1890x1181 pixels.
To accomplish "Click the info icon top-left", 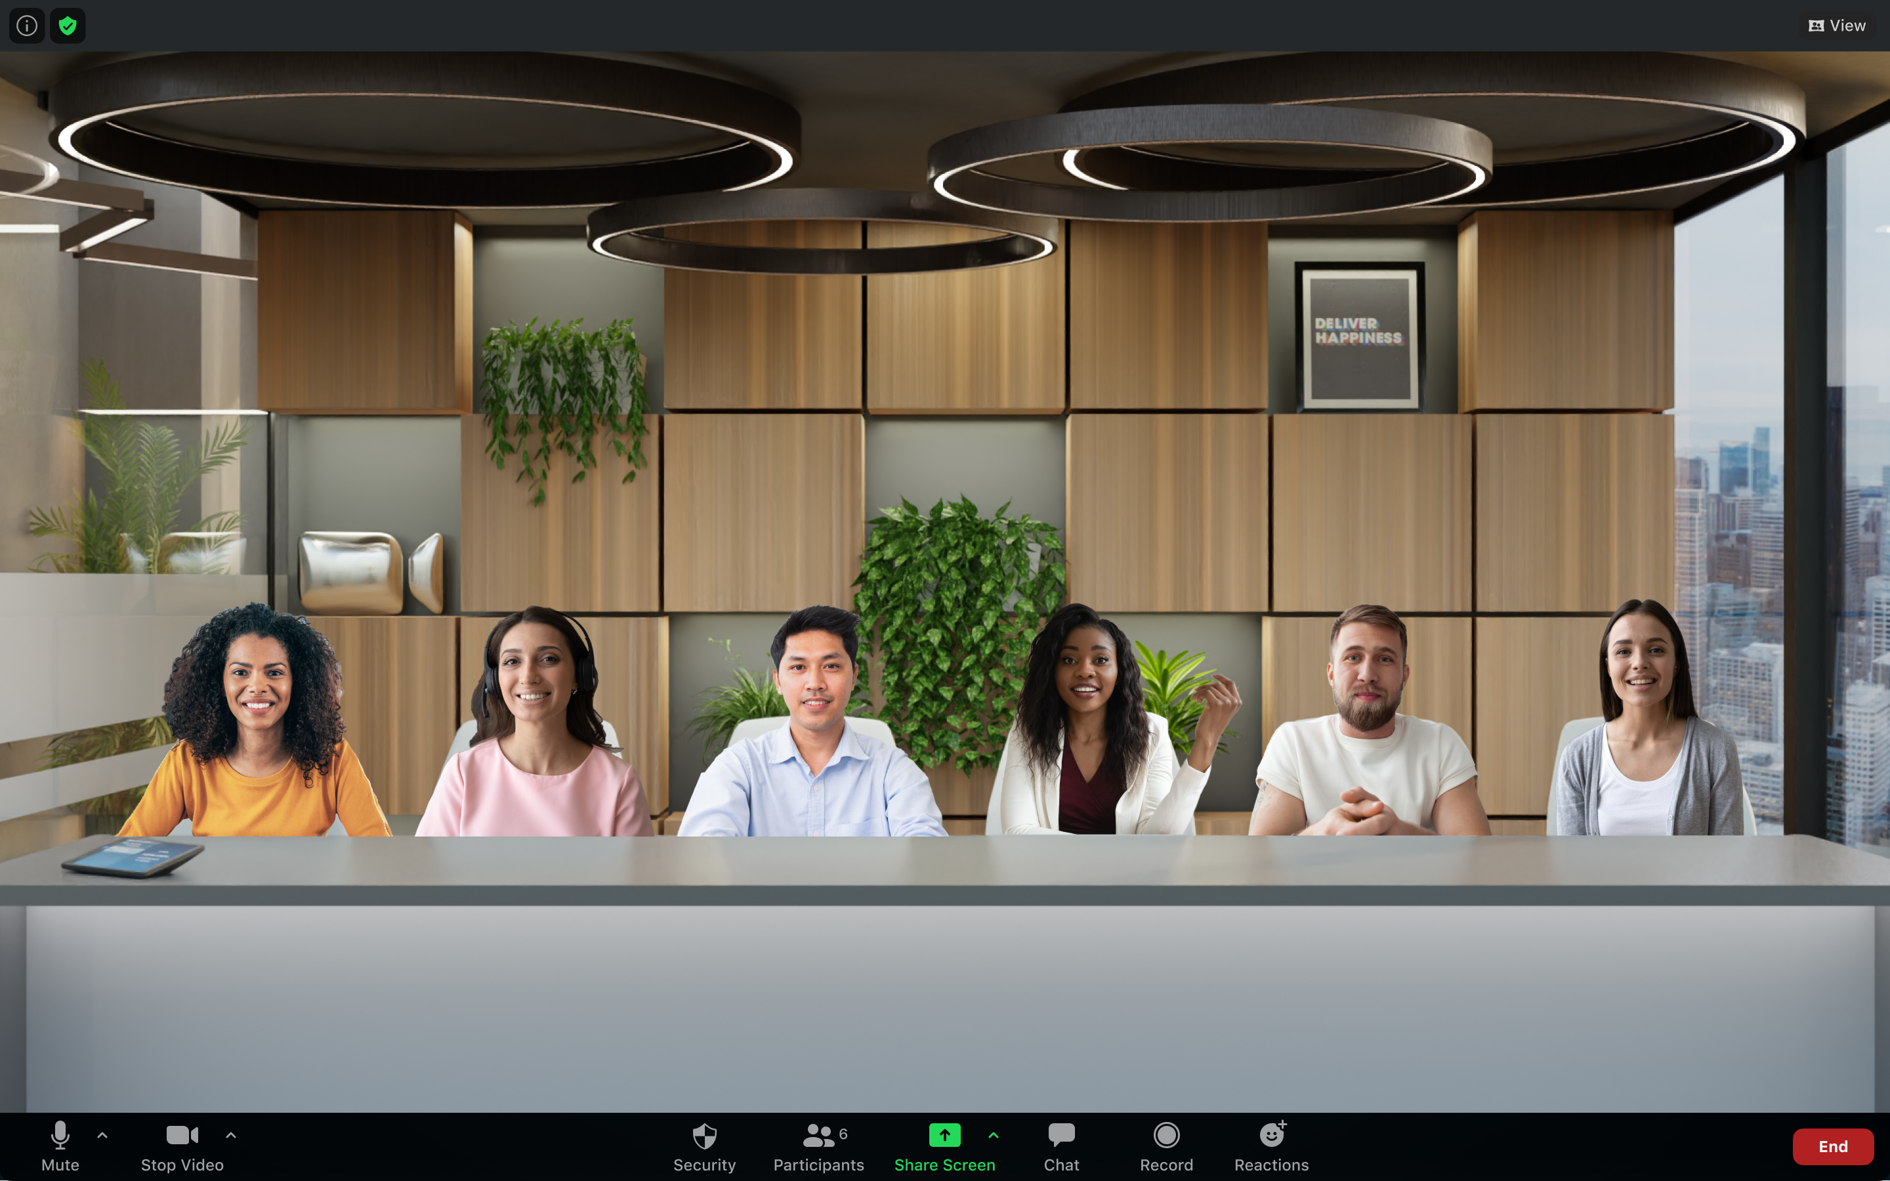I will coord(26,24).
